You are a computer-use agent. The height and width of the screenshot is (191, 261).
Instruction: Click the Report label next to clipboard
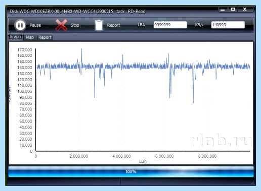tap(113, 25)
